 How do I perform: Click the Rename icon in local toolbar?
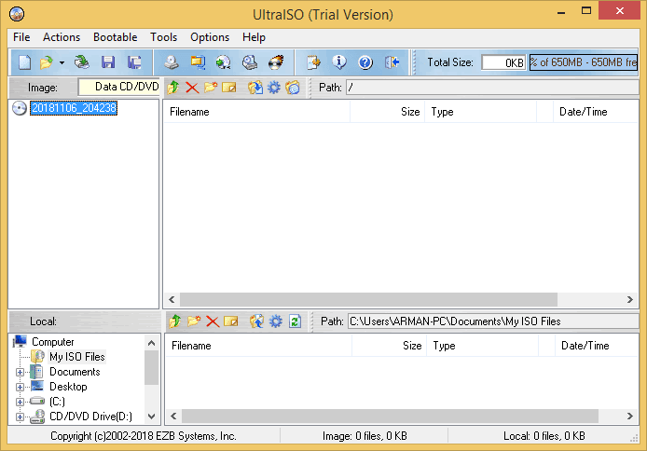(231, 321)
